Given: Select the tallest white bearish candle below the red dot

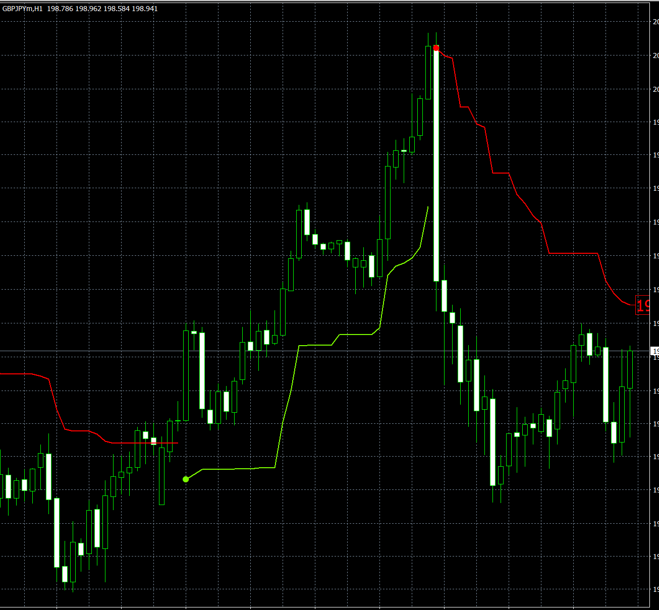Looking at the screenshot, I should 436,167.
